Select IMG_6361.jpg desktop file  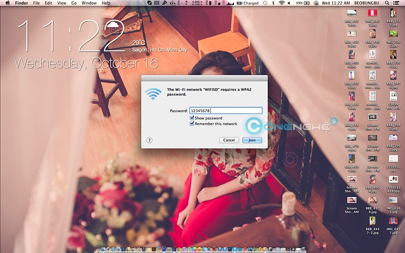point(393,205)
